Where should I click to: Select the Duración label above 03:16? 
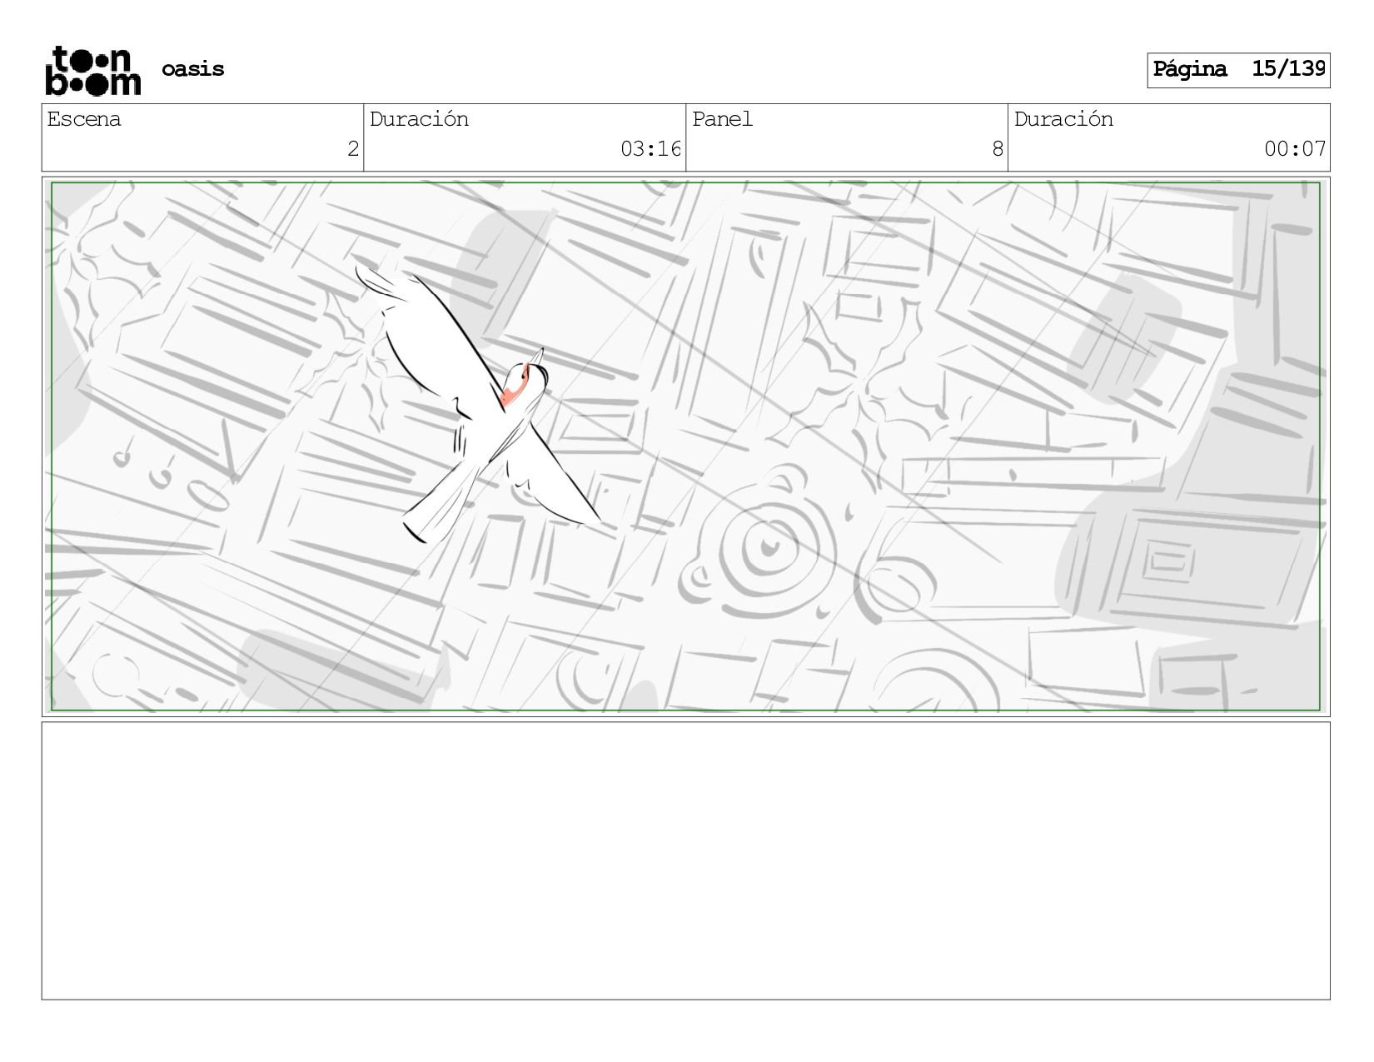[x=419, y=119]
